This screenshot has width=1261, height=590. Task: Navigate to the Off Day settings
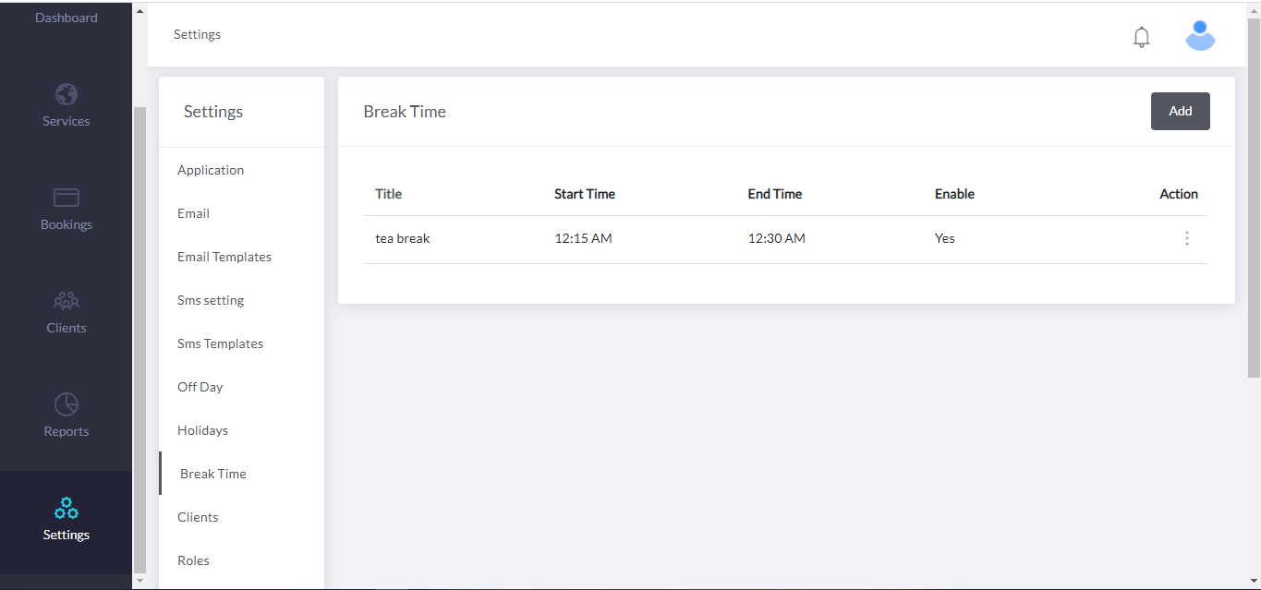[200, 386]
